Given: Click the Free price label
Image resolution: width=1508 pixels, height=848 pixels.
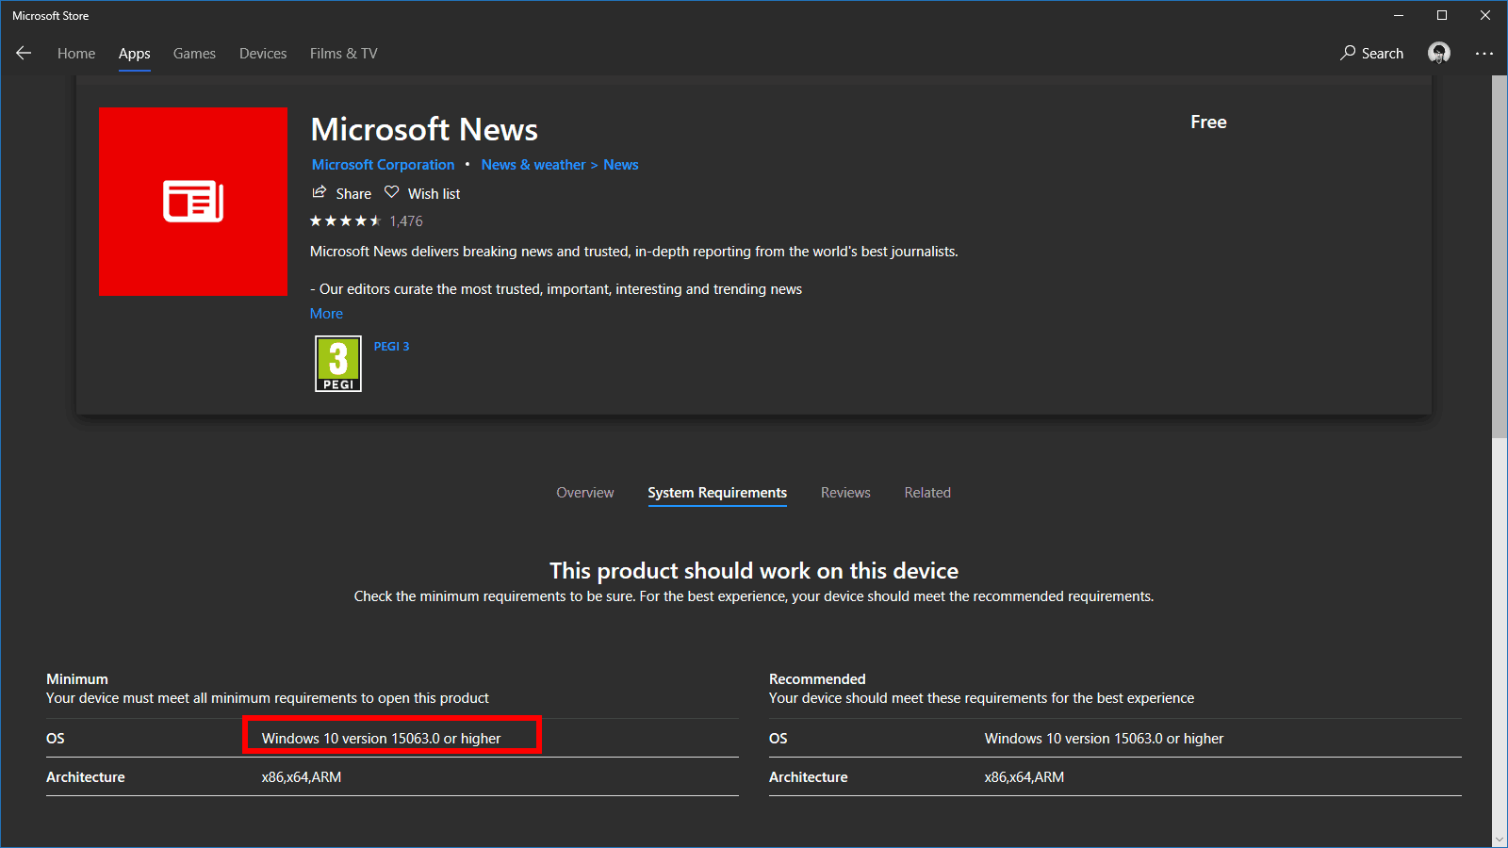Looking at the screenshot, I should [1208, 122].
